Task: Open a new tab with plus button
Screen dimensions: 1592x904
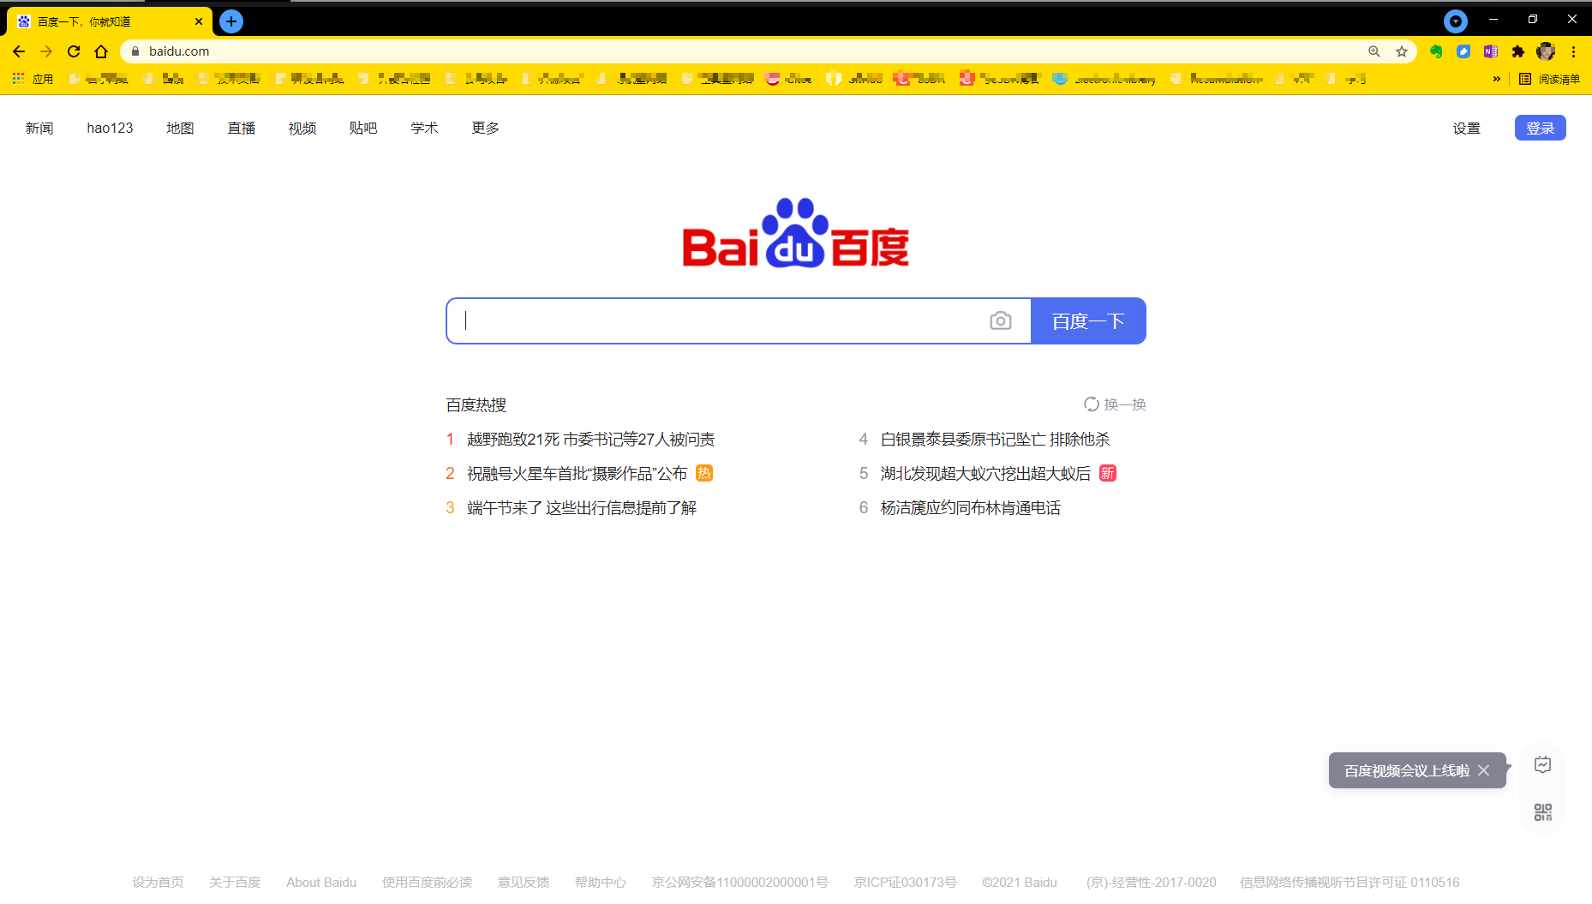Action: tap(231, 21)
